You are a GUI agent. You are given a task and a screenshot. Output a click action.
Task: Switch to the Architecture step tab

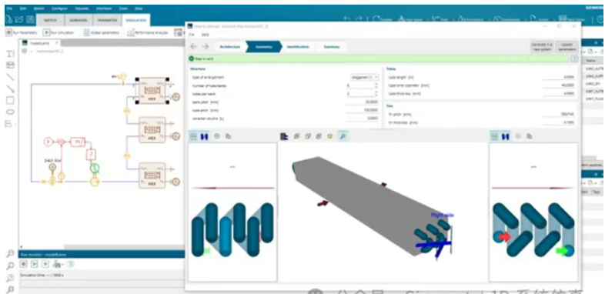pos(230,47)
